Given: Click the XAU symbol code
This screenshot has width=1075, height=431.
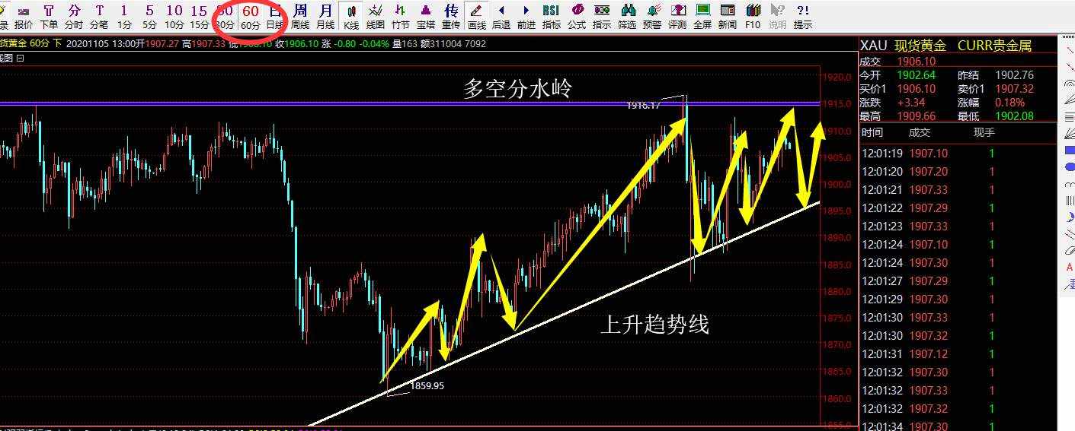Looking at the screenshot, I should pos(873,46).
